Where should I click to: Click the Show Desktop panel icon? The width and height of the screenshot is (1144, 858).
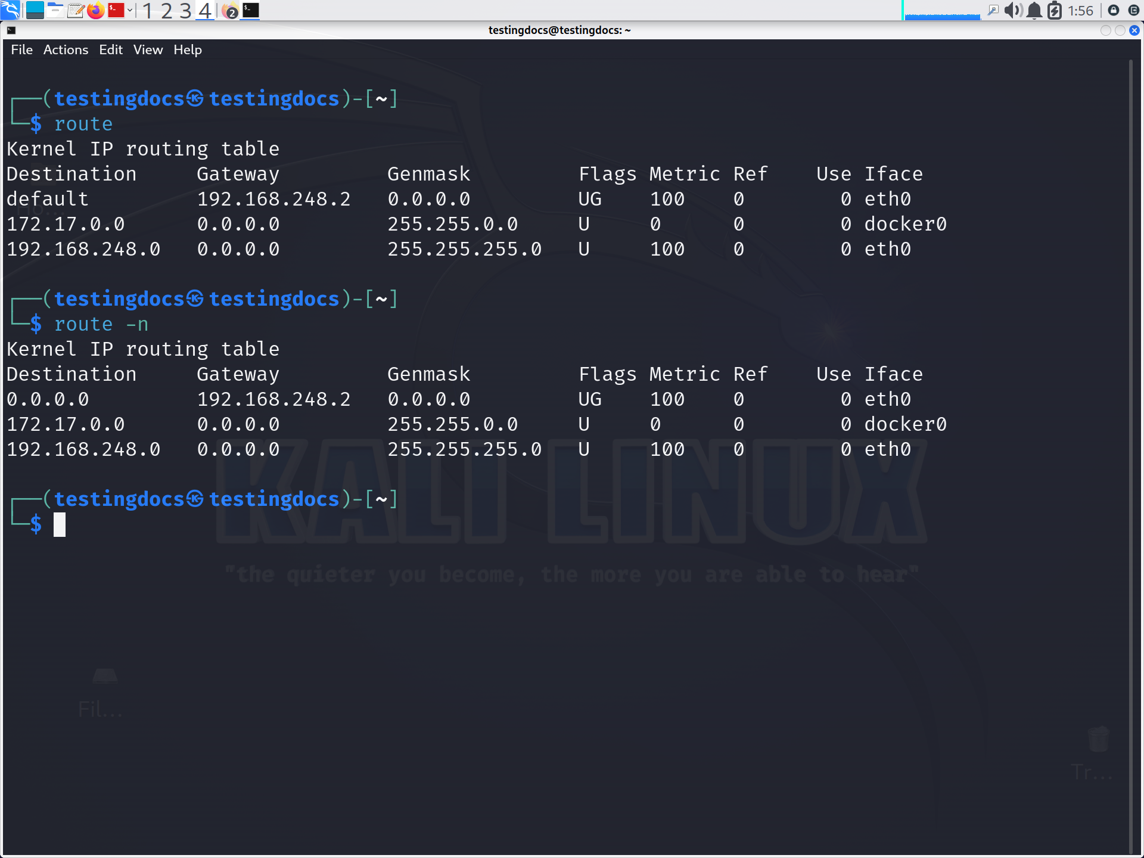(35, 10)
